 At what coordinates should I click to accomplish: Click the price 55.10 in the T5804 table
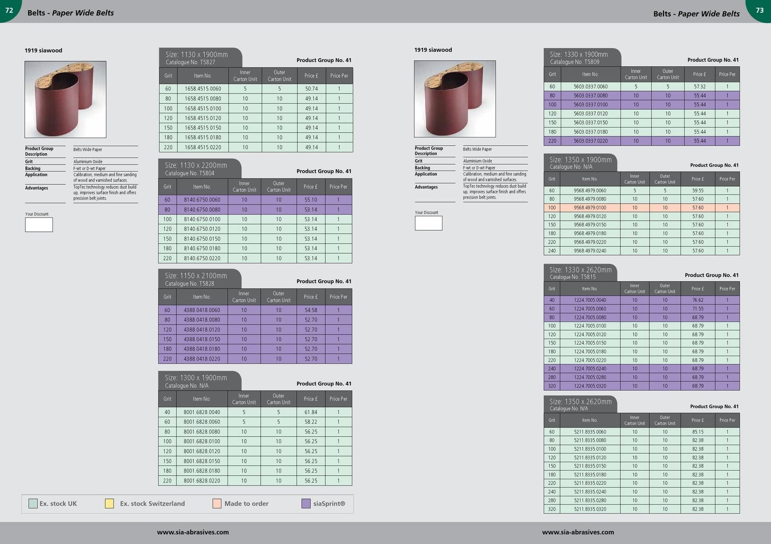310,200
